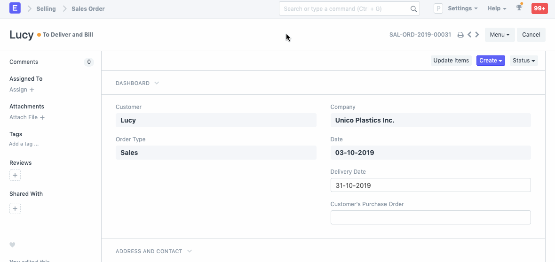This screenshot has height=262, width=555.
Task: Click the search magnifier icon
Action: (413, 9)
